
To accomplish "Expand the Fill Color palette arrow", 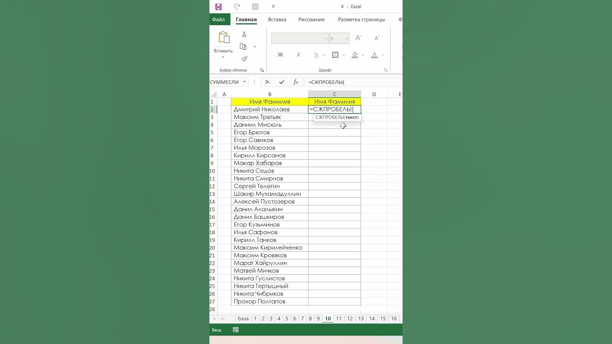I will pos(363,55).
